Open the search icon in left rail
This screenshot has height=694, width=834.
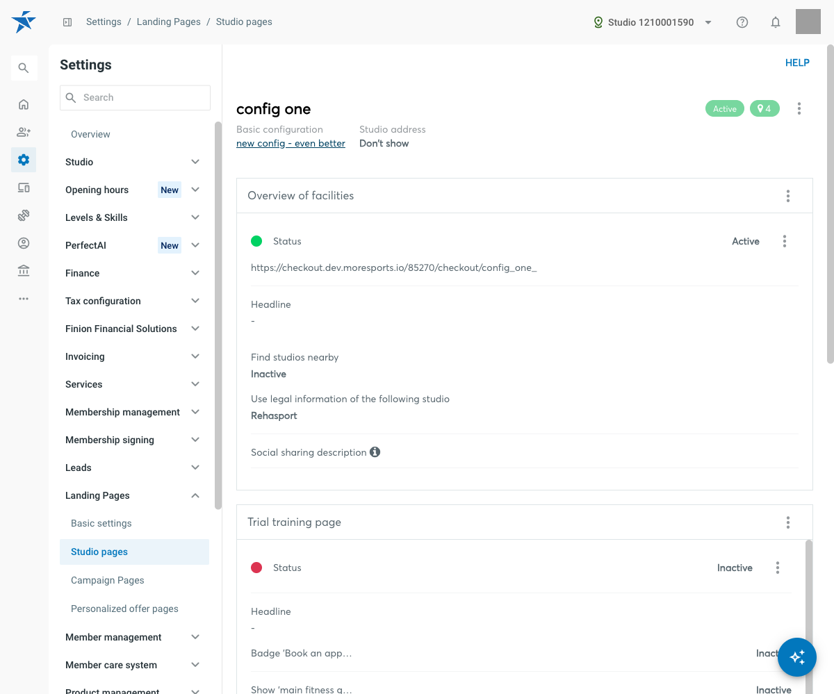(24, 68)
